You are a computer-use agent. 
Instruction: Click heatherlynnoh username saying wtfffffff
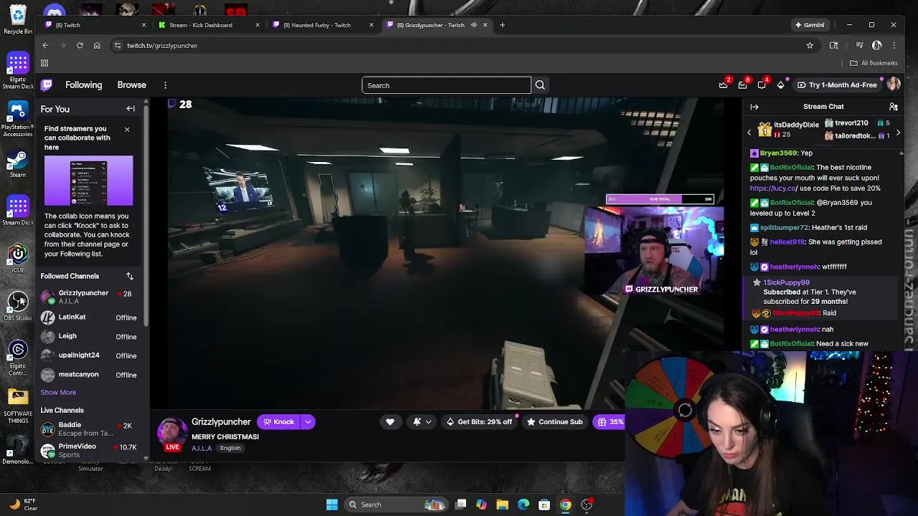(x=794, y=267)
